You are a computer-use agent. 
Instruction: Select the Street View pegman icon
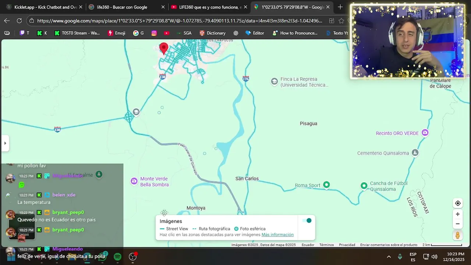[458, 235]
